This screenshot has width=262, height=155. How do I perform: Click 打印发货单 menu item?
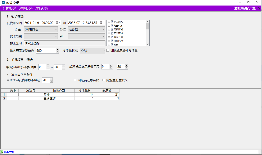pyautogui.click(x=42, y=9)
